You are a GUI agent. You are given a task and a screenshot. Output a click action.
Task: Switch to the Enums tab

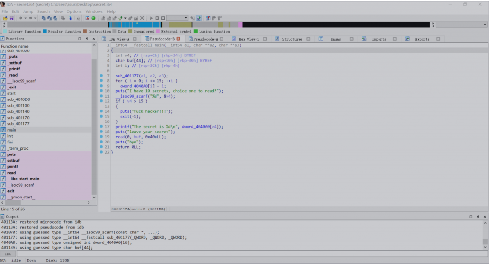(335, 39)
